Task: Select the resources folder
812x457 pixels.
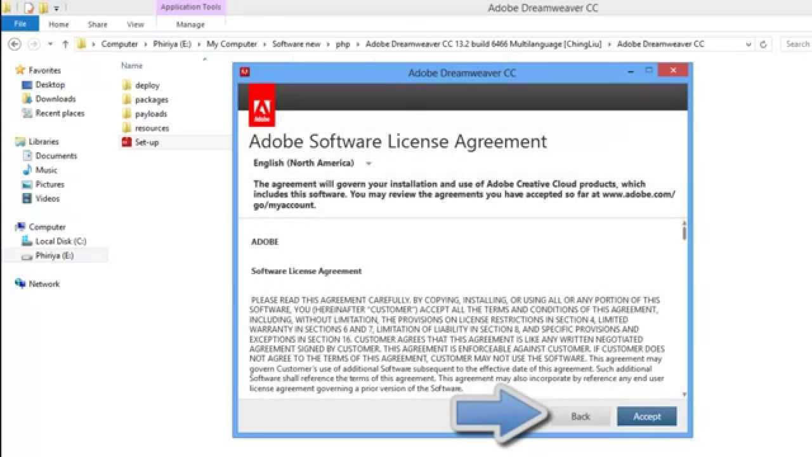Action: coord(152,128)
